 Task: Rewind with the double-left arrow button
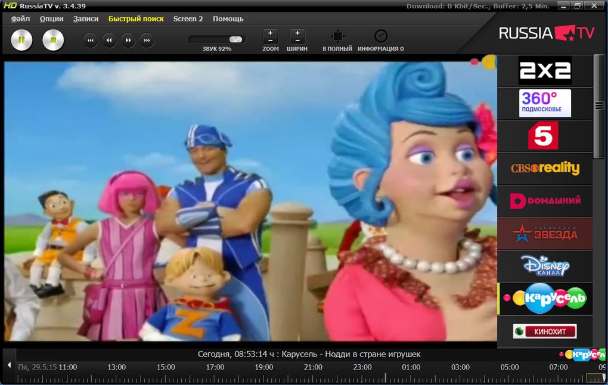(x=109, y=40)
